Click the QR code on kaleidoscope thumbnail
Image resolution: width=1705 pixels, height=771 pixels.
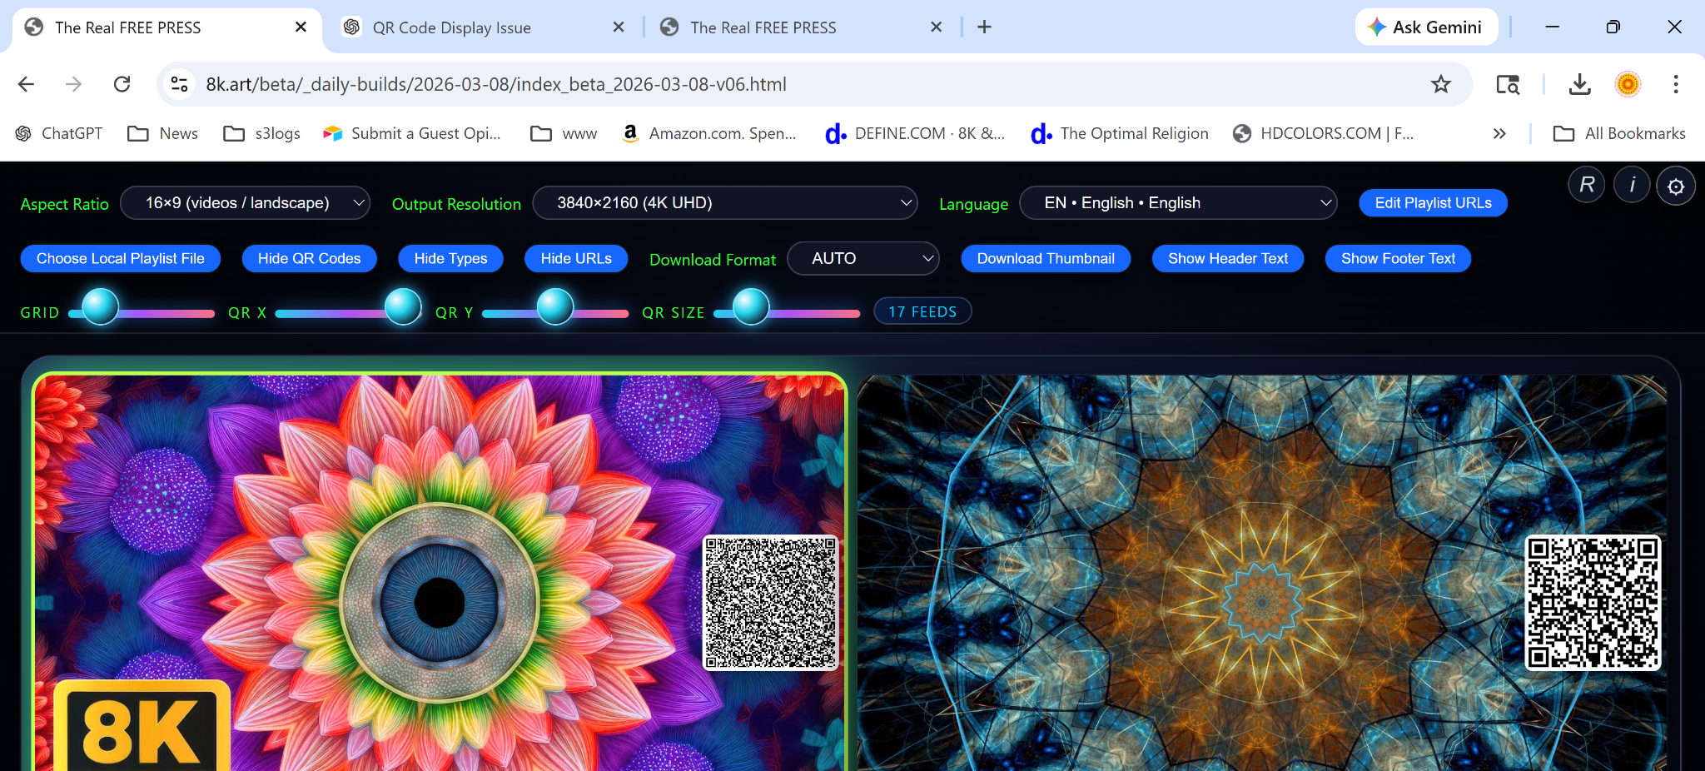tap(1593, 603)
